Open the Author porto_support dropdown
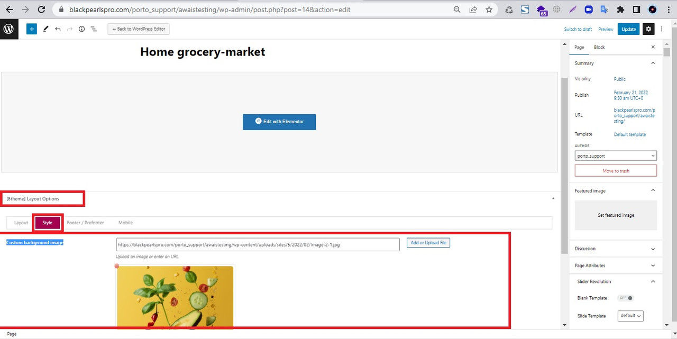 [616, 156]
